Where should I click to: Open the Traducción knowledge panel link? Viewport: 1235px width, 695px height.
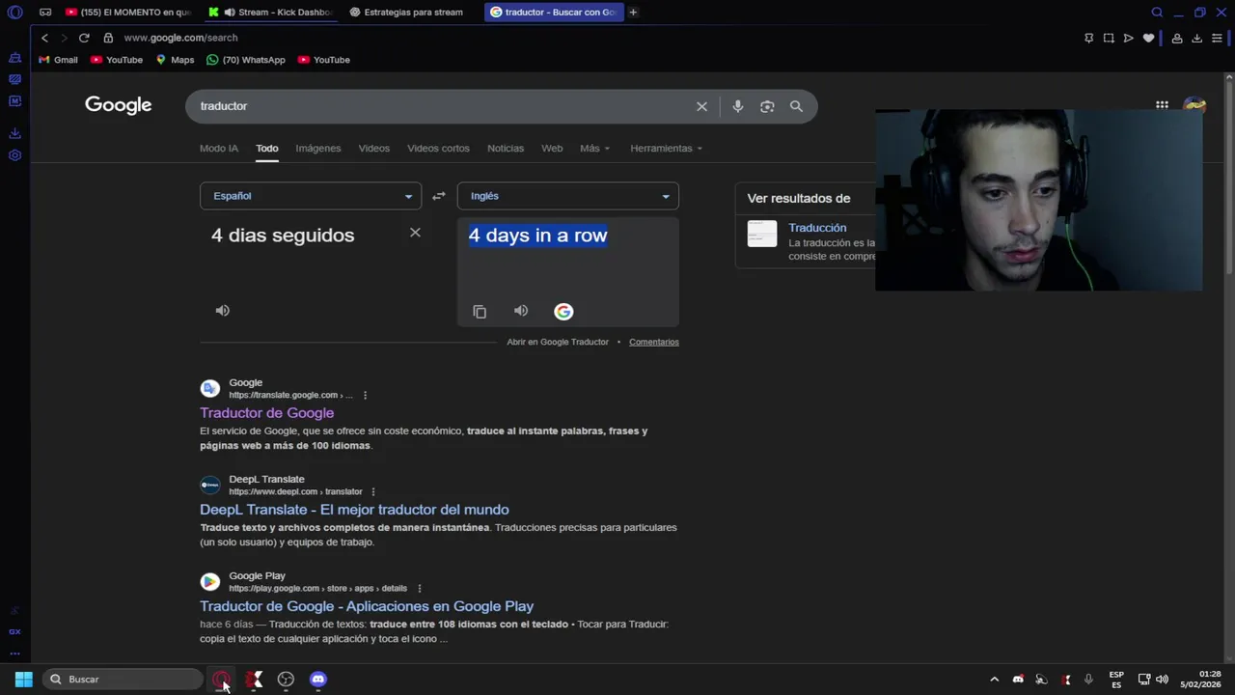coord(817,228)
